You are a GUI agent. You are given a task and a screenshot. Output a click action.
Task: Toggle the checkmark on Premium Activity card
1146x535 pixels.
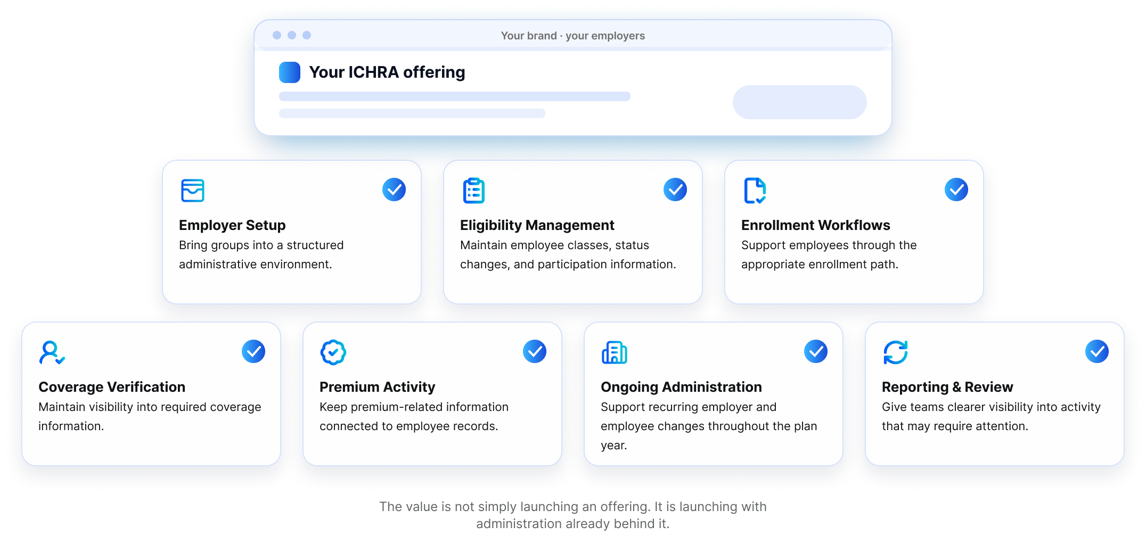pyautogui.click(x=535, y=351)
